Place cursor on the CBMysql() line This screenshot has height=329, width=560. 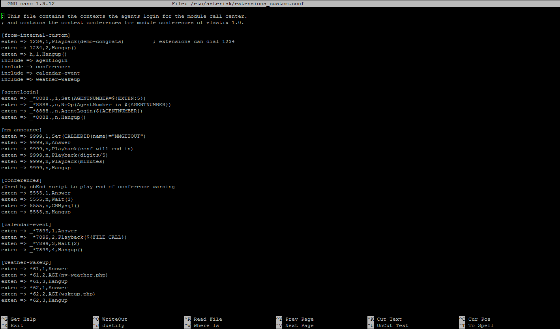[x=40, y=206]
